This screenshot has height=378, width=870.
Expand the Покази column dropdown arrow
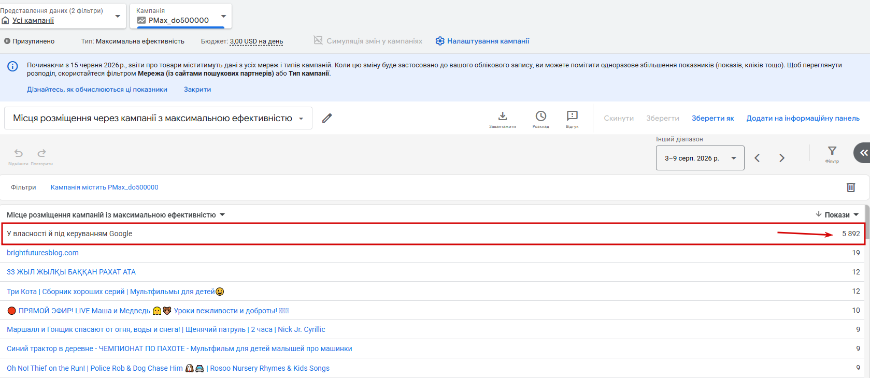click(x=856, y=215)
